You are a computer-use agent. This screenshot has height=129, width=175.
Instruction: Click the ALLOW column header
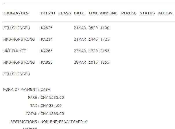click(165, 13)
